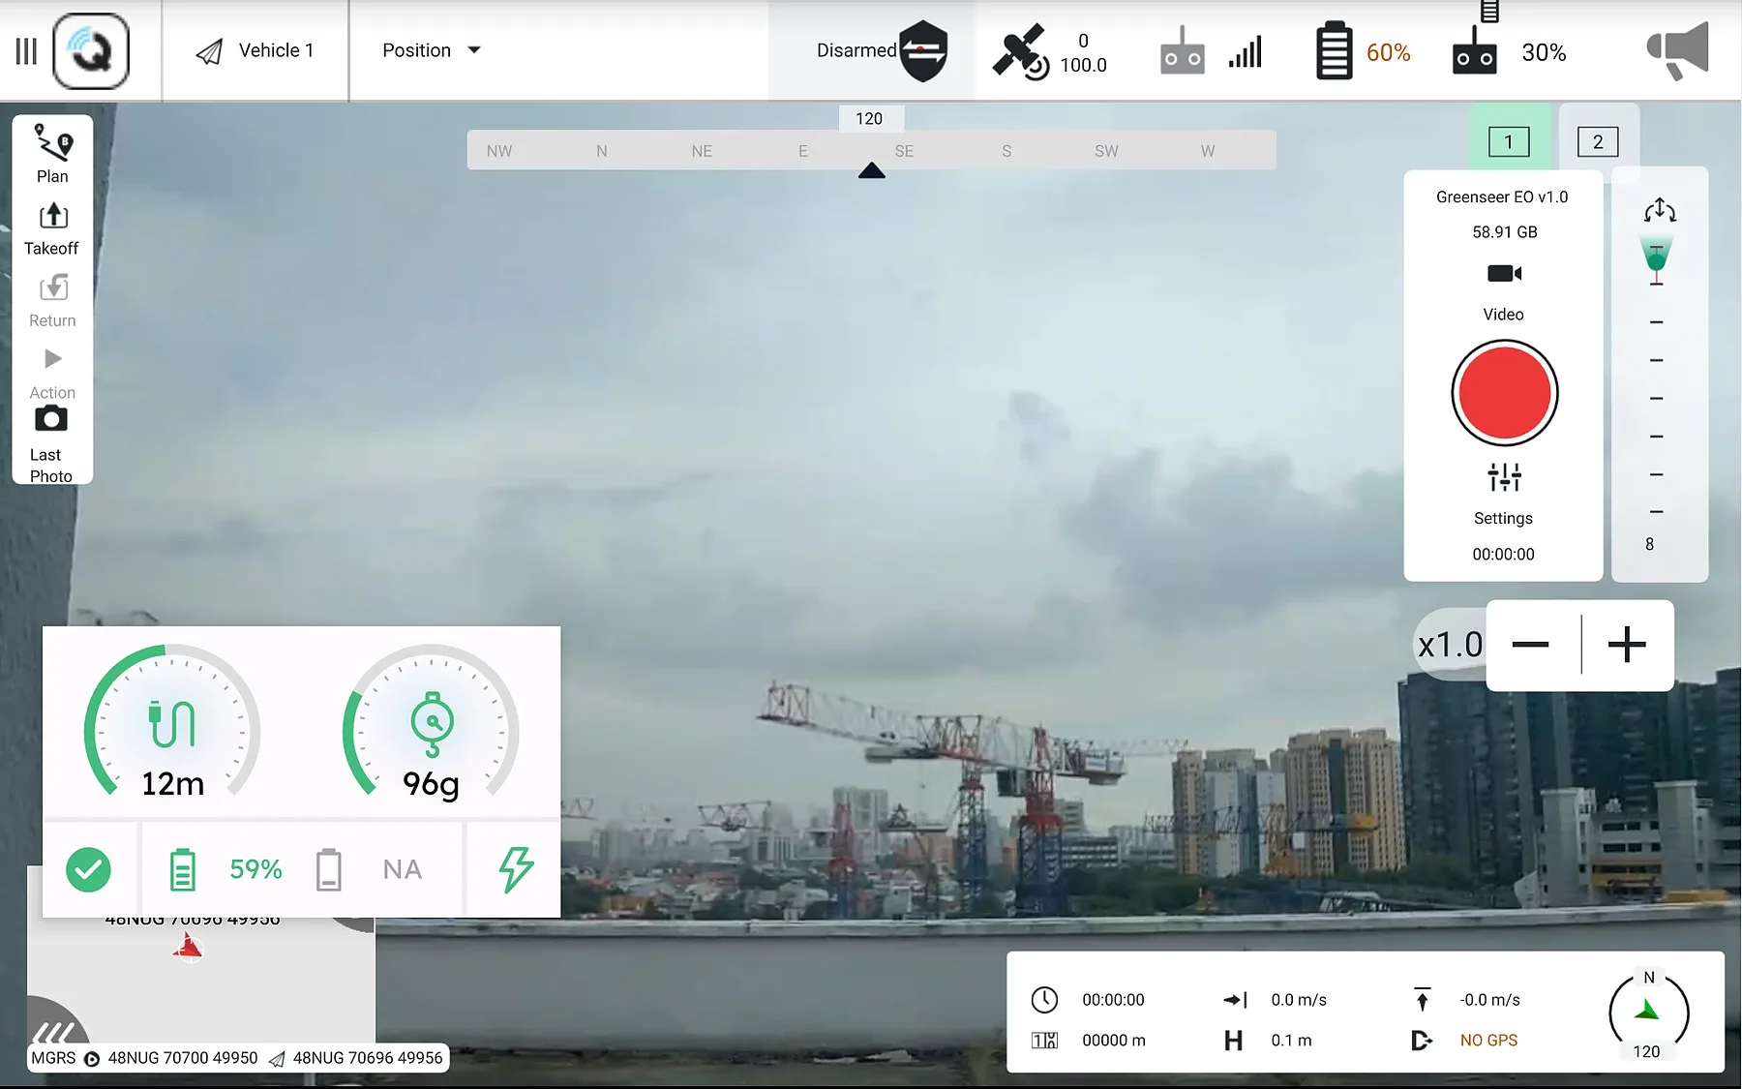The width and height of the screenshot is (1742, 1089).
Task: Open the Plan mission tool
Action: (52, 153)
